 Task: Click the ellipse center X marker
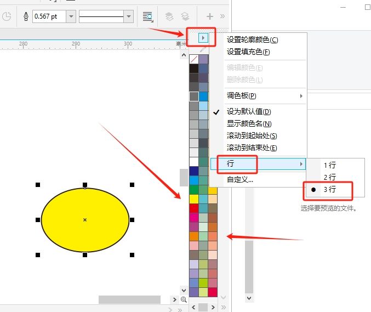coord(85,220)
